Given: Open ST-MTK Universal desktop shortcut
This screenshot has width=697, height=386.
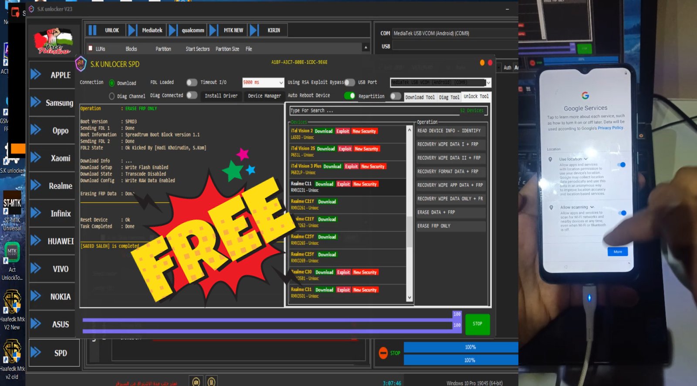Looking at the screenshot, I should click(x=12, y=211).
